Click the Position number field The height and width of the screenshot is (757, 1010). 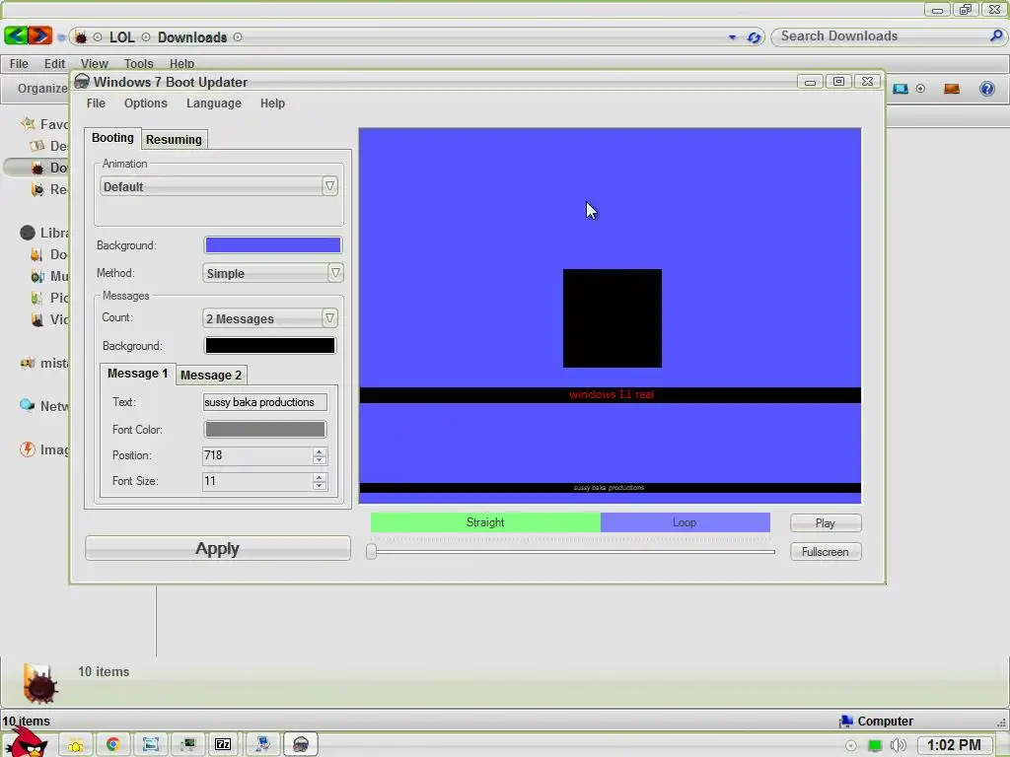(257, 455)
